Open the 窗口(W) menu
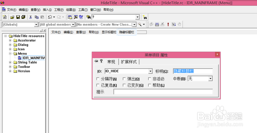257x133 pixels. 96,10
